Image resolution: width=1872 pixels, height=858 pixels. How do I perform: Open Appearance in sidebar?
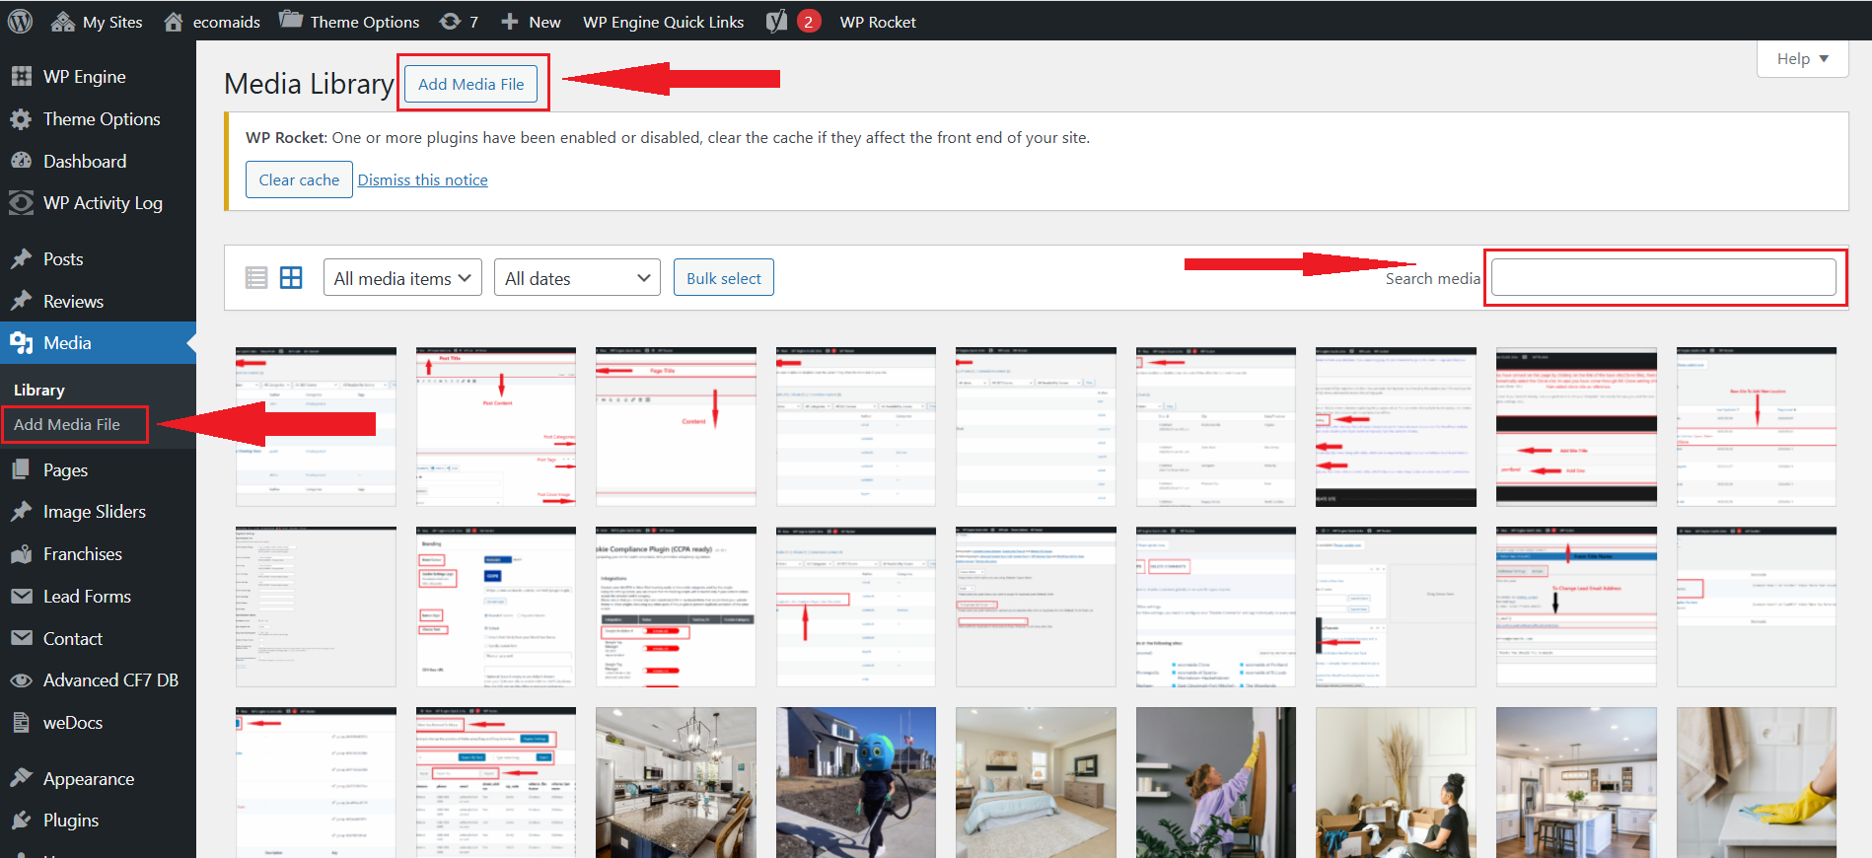tap(98, 779)
